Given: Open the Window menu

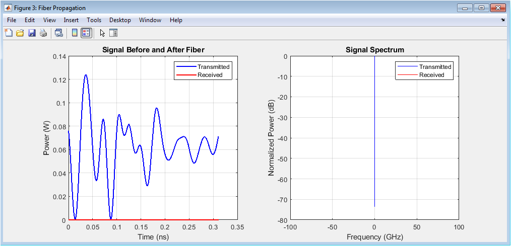Looking at the screenshot, I should point(150,20).
